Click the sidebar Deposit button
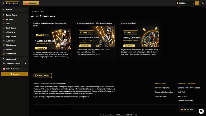 pos(15,74)
